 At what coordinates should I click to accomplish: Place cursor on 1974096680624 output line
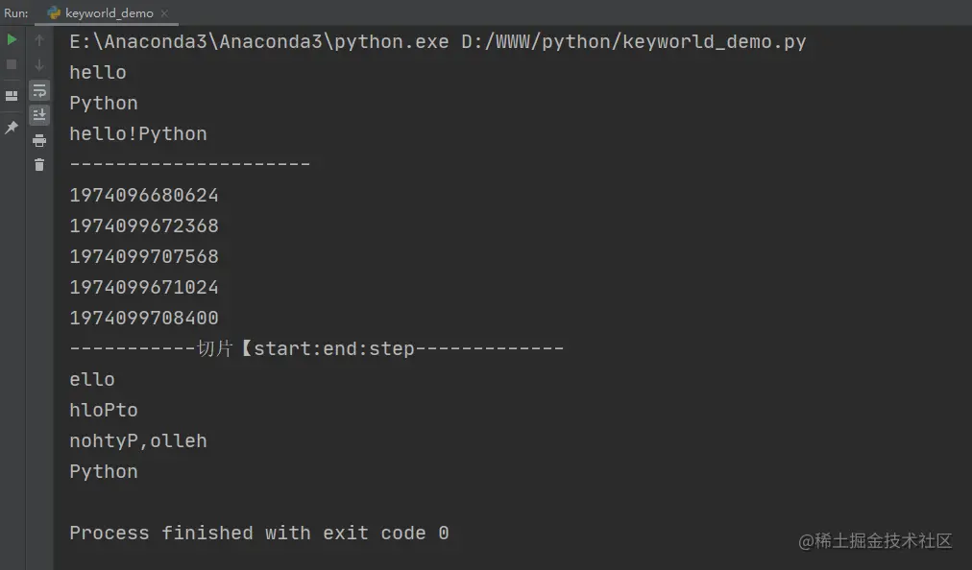coord(144,195)
